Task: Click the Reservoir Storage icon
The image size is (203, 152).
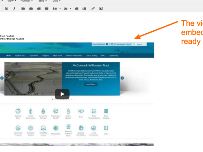Action: pos(43,111)
